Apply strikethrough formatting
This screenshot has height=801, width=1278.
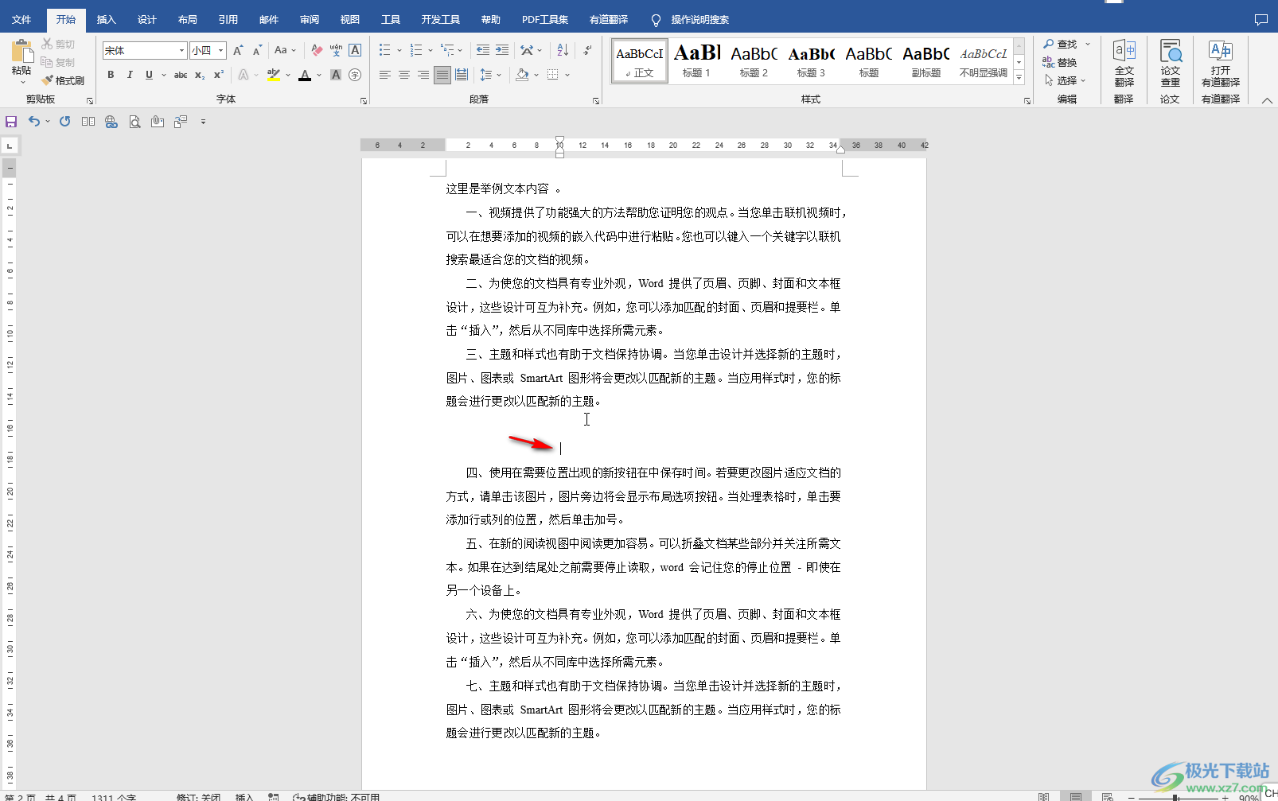(181, 75)
